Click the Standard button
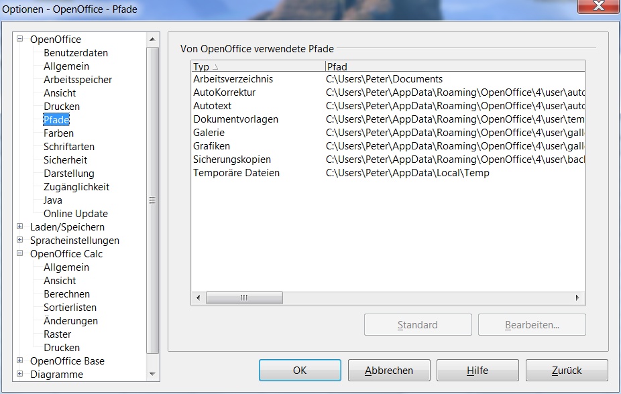Viewport: 621px width, 394px height. click(x=418, y=325)
